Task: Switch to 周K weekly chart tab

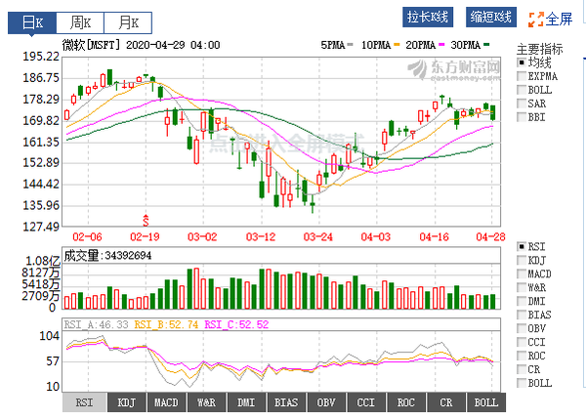Action: click(x=80, y=22)
